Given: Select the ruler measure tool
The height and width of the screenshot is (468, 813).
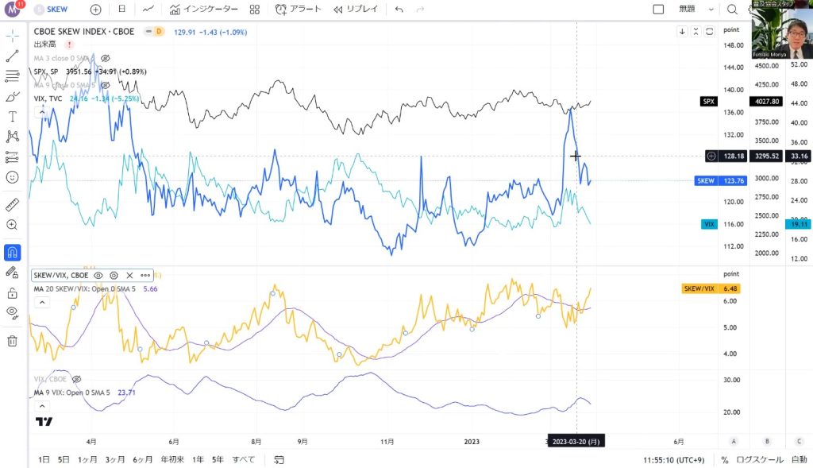Looking at the screenshot, I should tap(13, 205).
